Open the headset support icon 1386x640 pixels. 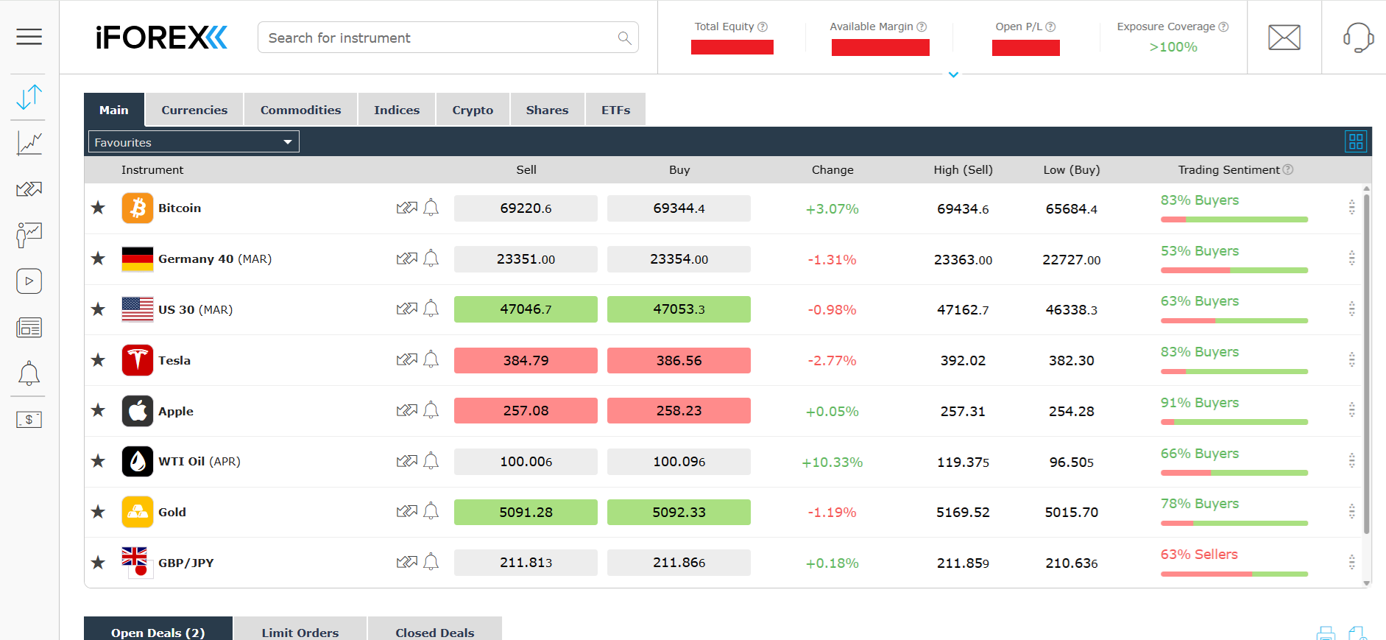[1358, 38]
